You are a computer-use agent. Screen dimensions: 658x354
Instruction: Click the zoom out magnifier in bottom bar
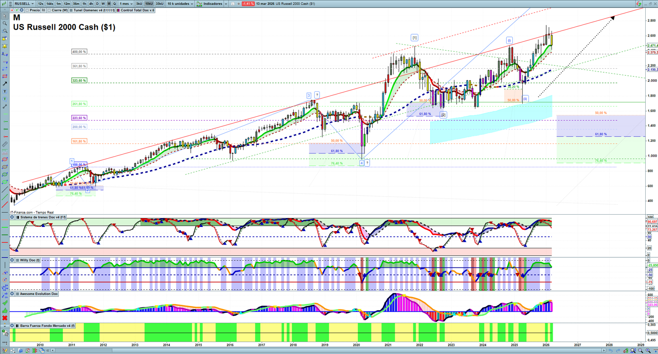pyautogui.click(x=640, y=351)
